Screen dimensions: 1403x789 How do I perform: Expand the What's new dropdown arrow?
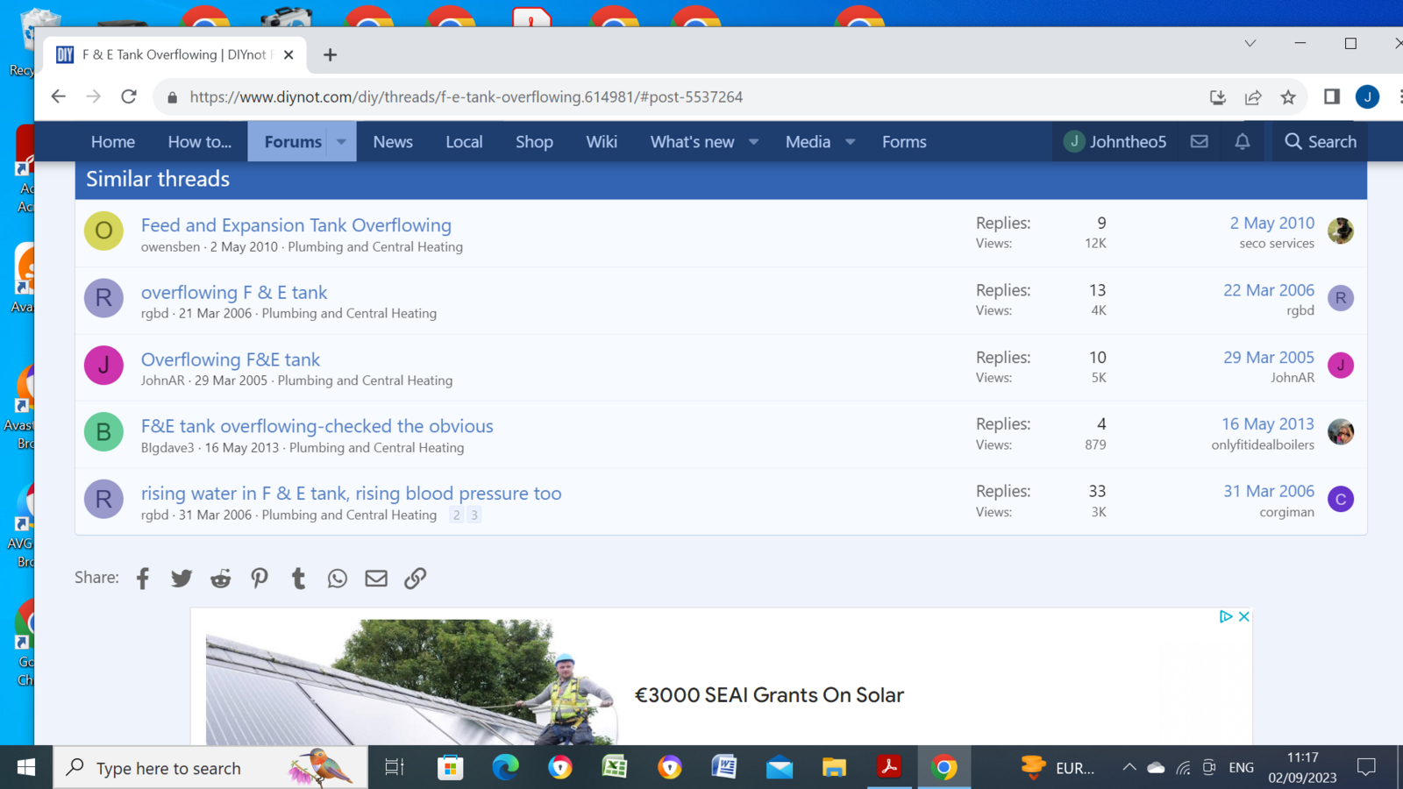(753, 142)
